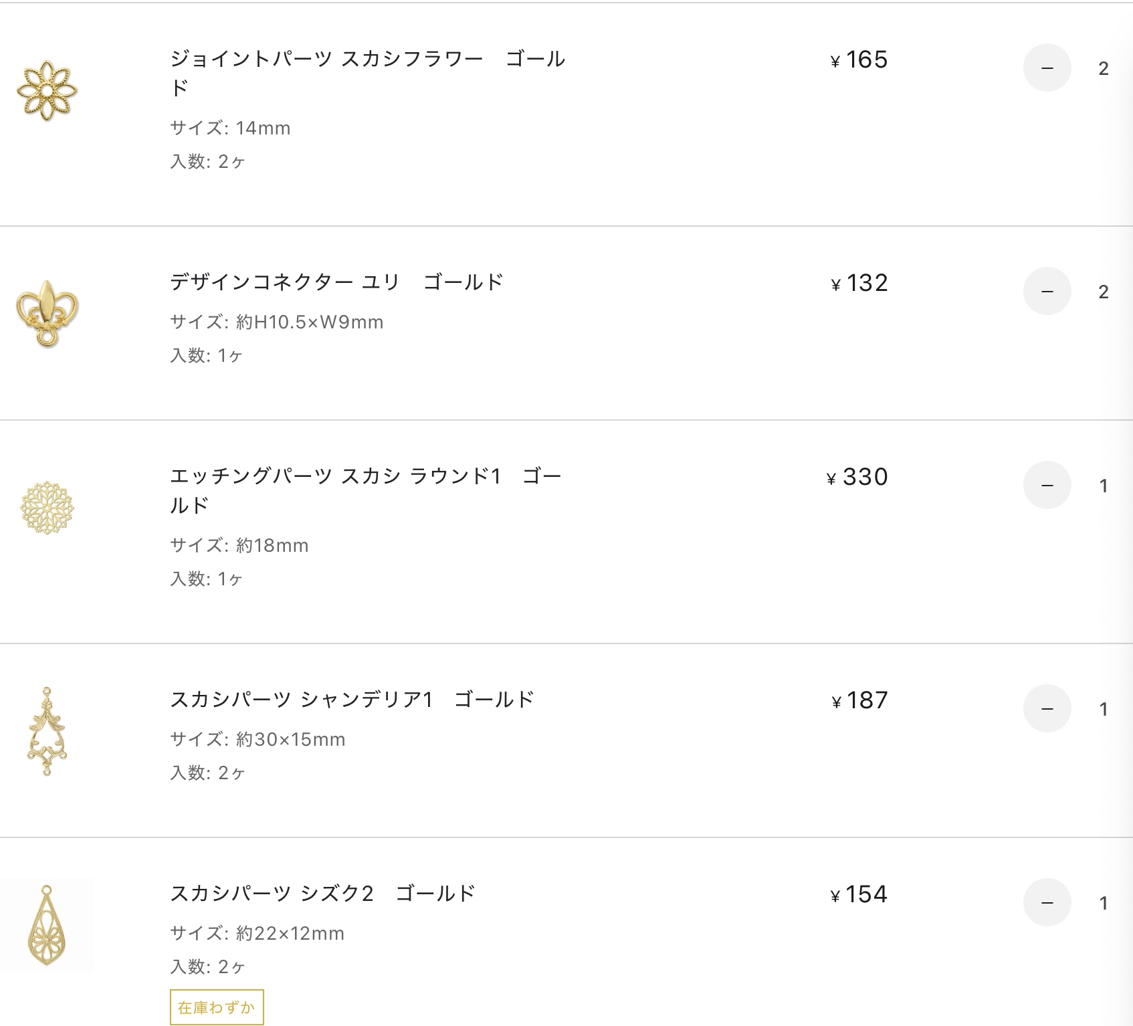The width and height of the screenshot is (1133, 1026).
Task: Decrease quantity of シズク2 ゴールド item
Action: (x=1047, y=903)
